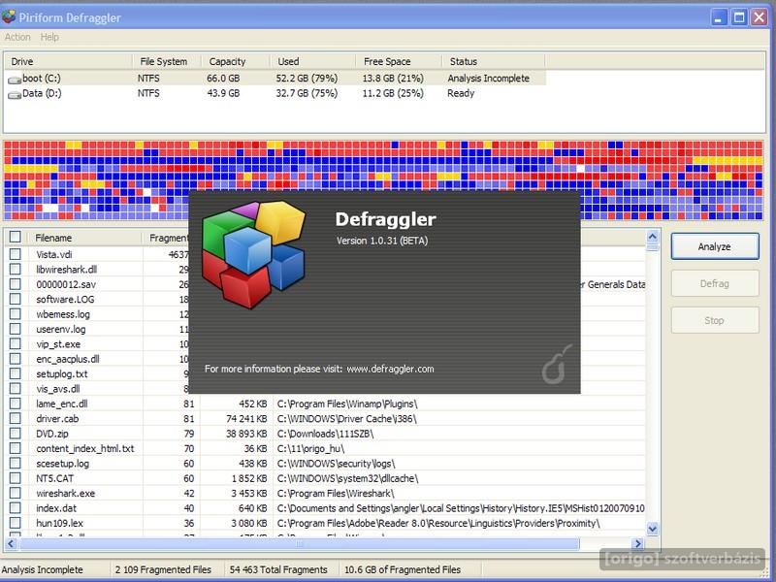Viewport: 776px width, 582px height.
Task: Sort drives by the Drive column header
Action: tap(69, 61)
